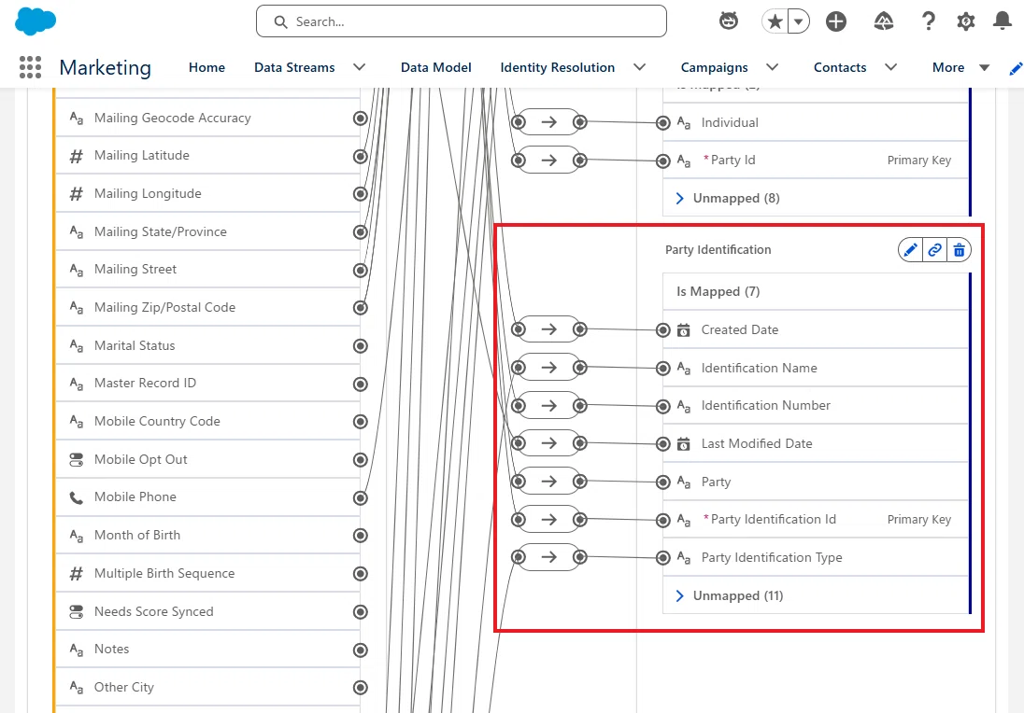The image size is (1024, 713).
Task: Click the Party Identification link icon
Action: coord(934,250)
